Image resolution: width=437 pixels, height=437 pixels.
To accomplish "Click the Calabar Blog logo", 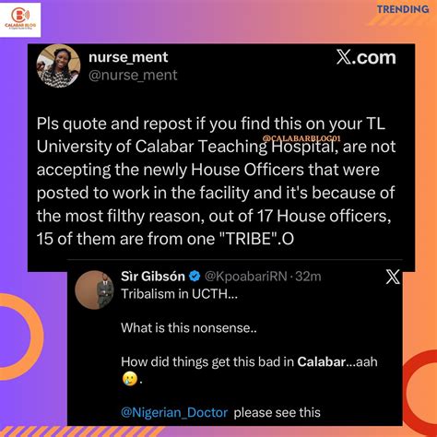I will click(20, 19).
